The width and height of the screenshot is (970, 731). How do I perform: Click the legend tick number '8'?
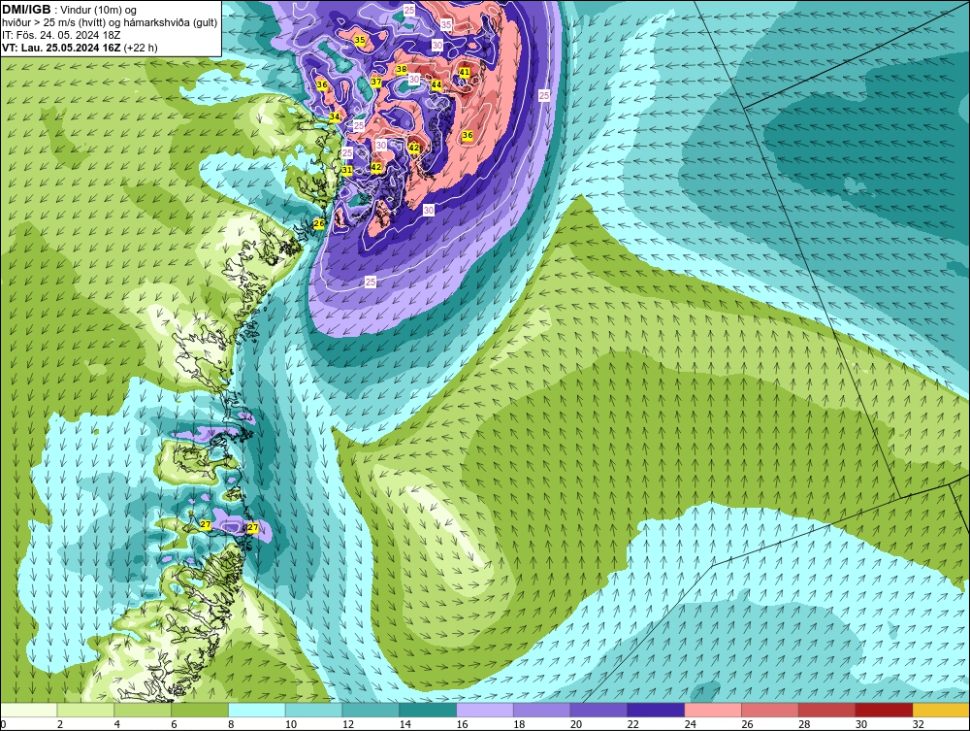(231, 724)
